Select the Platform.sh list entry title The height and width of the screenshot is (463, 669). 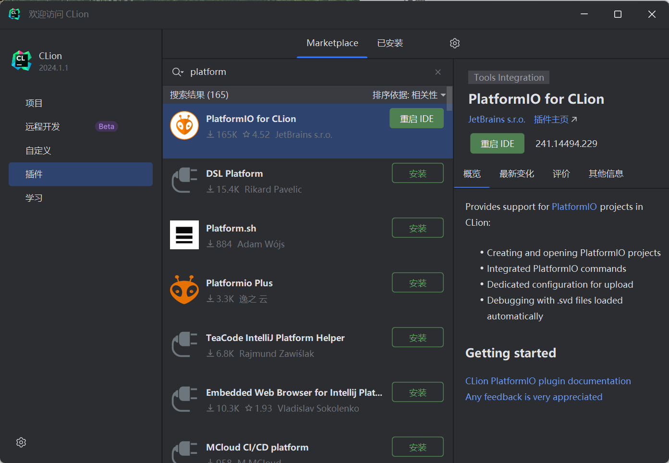point(231,229)
